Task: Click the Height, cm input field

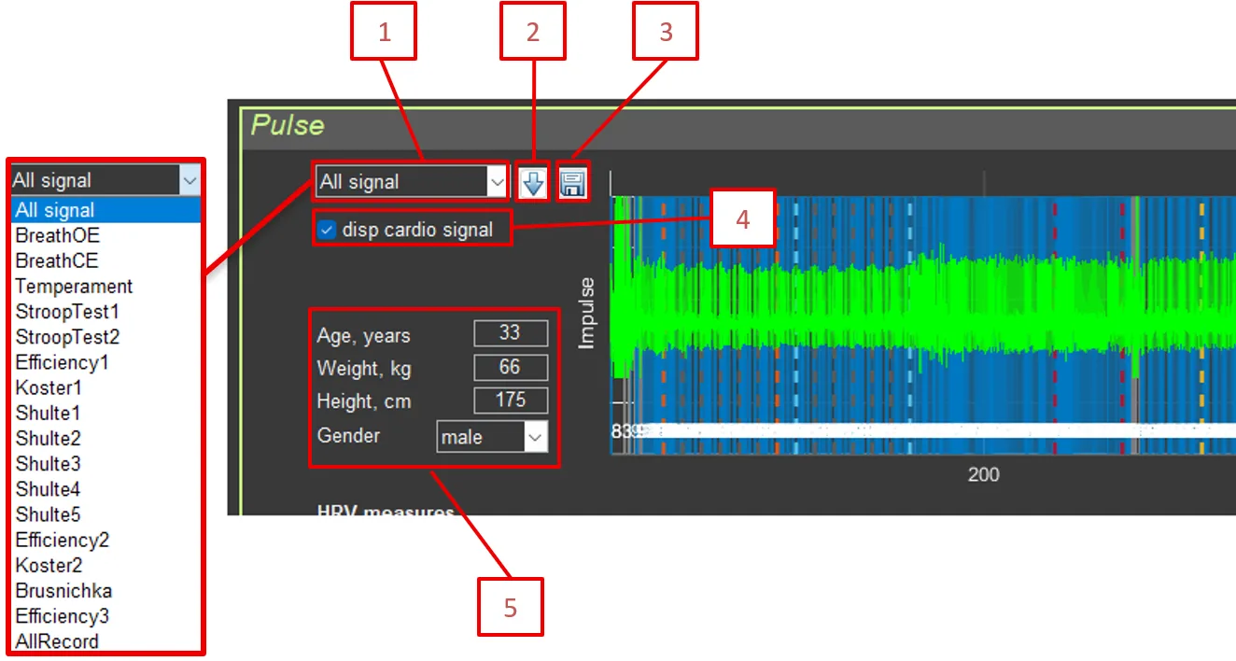Action: [510, 401]
